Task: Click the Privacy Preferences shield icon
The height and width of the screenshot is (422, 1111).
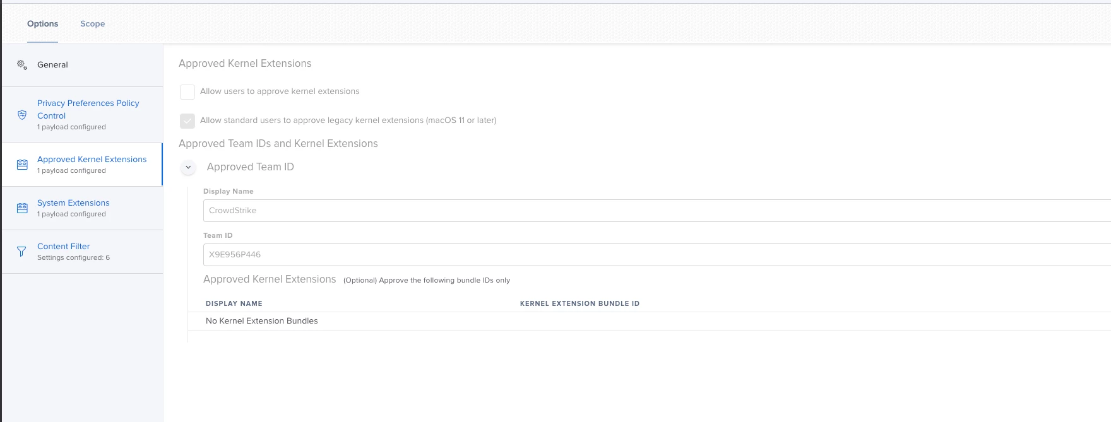Action: click(22, 115)
